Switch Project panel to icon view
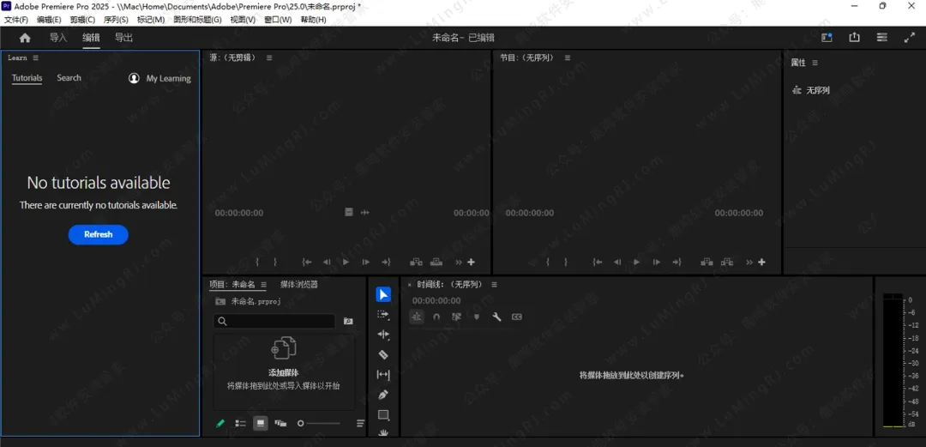The height and width of the screenshot is (447, 926). coord(260,423)
